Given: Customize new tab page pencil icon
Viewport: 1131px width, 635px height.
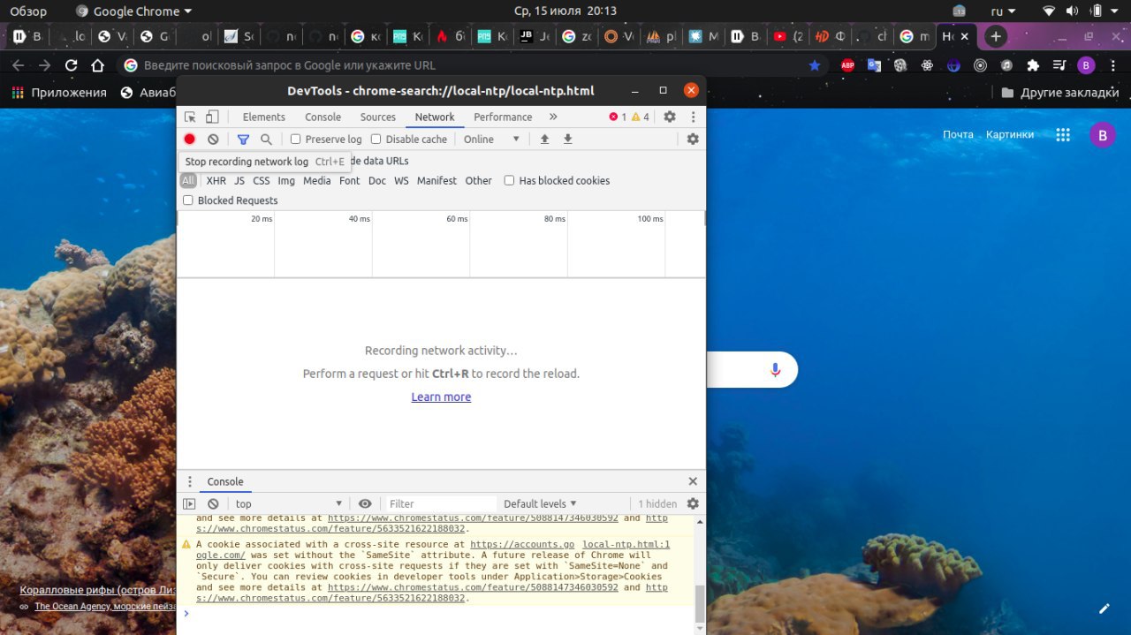Looking at the screenshot, I should (1104, 609).
